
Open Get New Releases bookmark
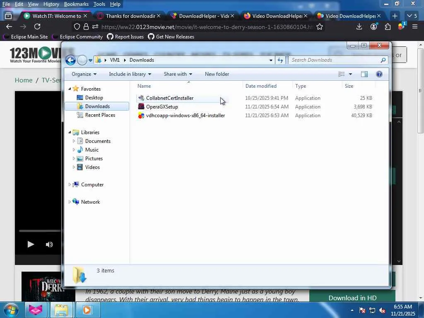(171, 37)
